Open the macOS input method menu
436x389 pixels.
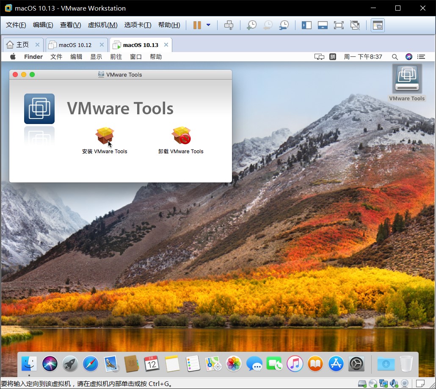coord(333,57)
